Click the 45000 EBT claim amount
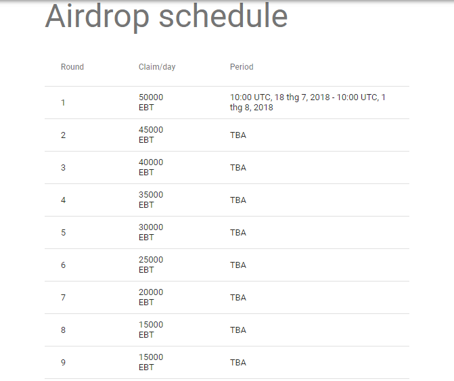Screen dimensions: 454x381 point(151,135)
